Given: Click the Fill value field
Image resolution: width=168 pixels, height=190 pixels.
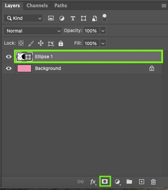Looking at the screenshot, I should click(x=91, y=43).
